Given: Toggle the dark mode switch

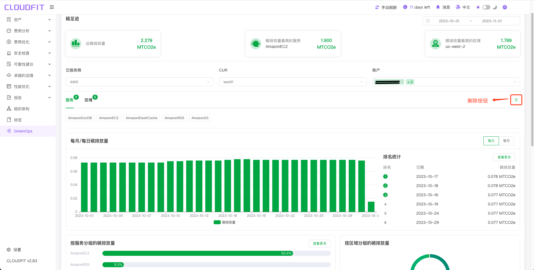Looking at the screenshot, I should point(486,7).
